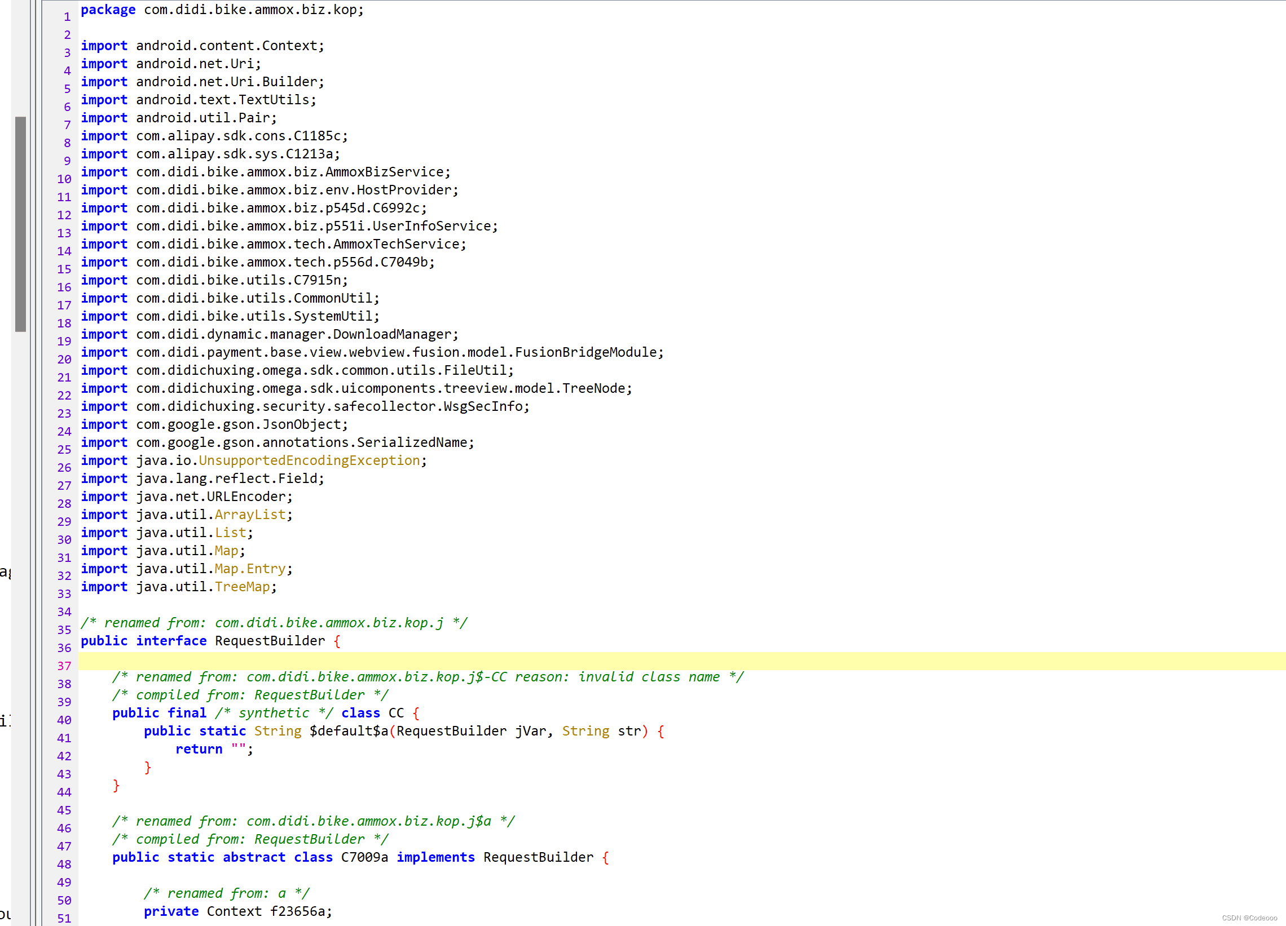1286x926 pixels.
Task: Click the $default$a method name
Action: click(348, 731)
